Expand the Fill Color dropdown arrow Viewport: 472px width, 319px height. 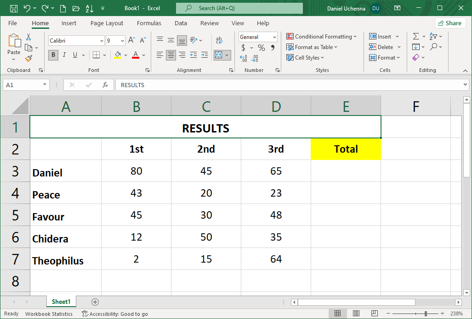[125, 55]
